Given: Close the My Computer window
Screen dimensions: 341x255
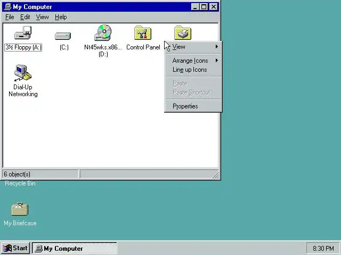Looking at the screenshot, I should [214, 7].
